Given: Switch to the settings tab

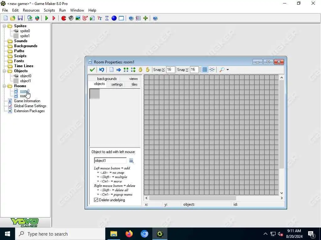Looking at the screenshot, I should (x=117, y=84).
